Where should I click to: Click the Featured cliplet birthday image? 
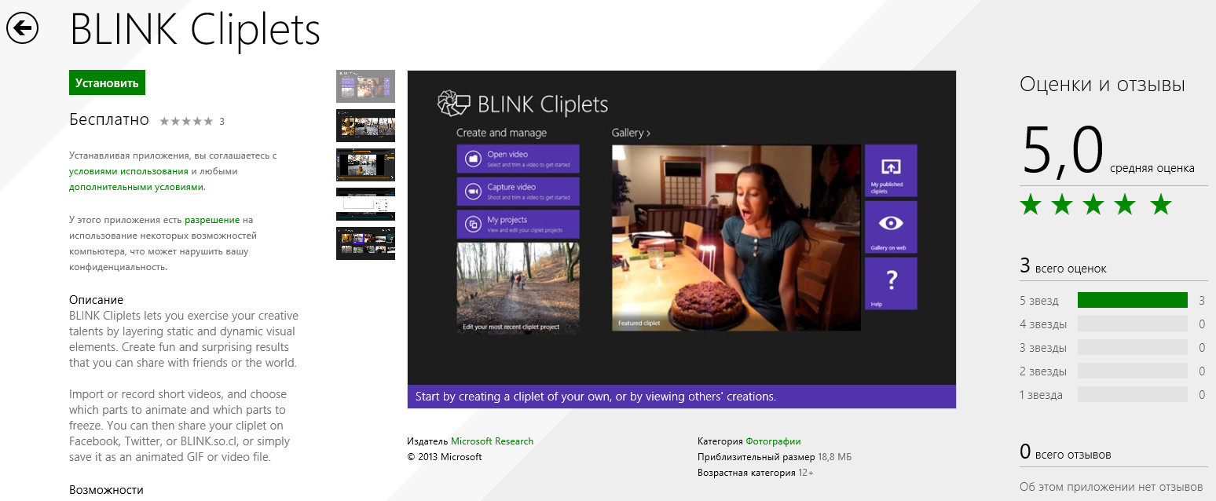[736, 237]
